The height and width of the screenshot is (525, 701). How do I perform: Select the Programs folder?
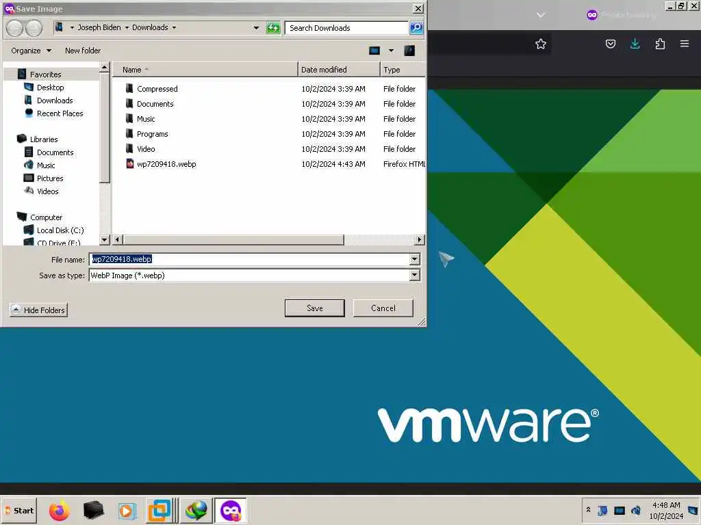pyautogui.click(x=152, y=134)
